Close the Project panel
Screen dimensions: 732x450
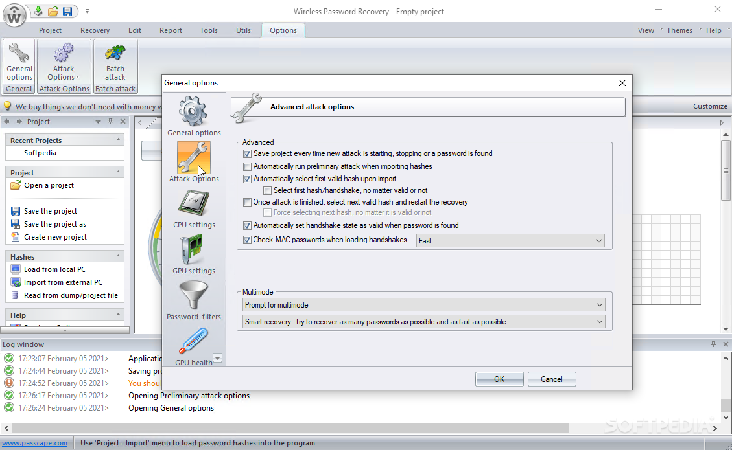pos(123,121)
